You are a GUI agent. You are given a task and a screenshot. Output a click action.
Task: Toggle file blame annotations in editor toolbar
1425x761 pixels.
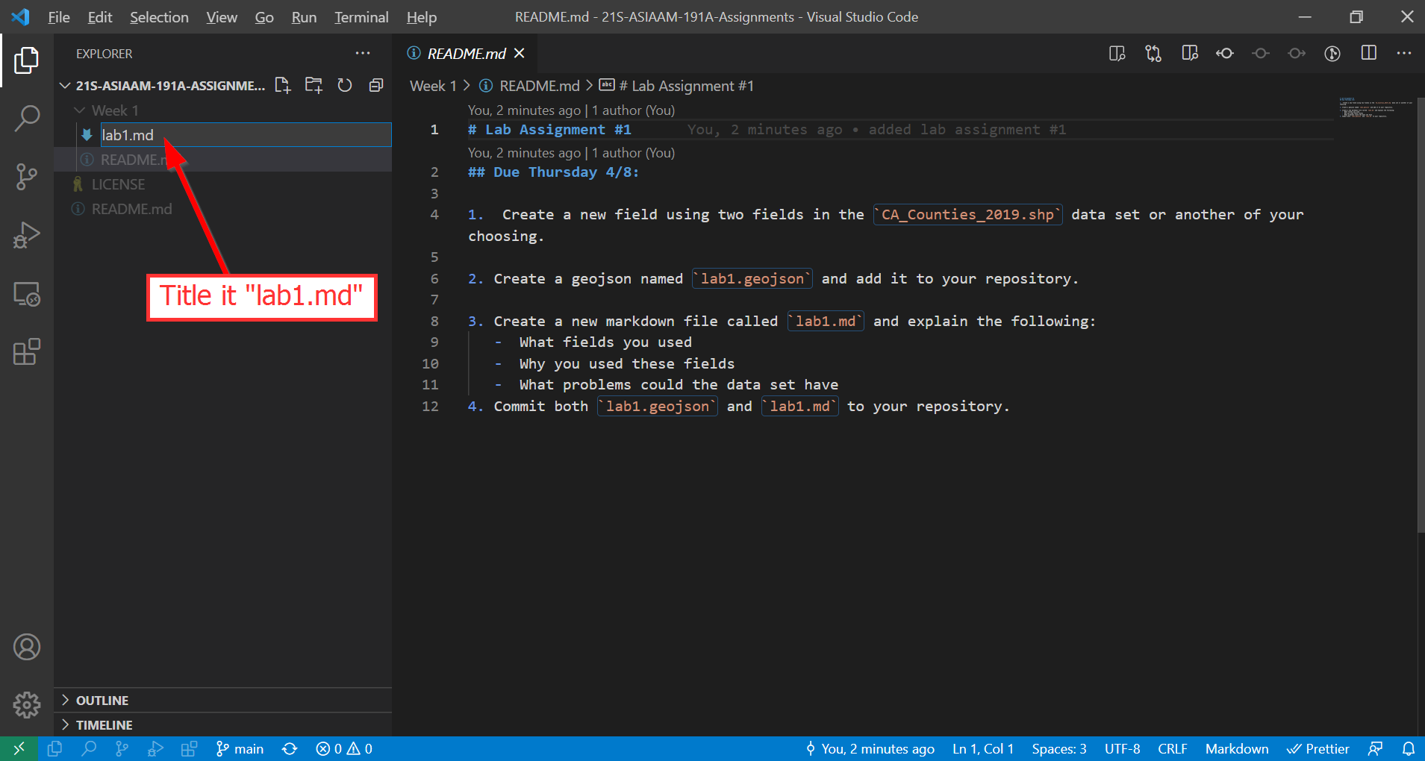coord(1332,53)
